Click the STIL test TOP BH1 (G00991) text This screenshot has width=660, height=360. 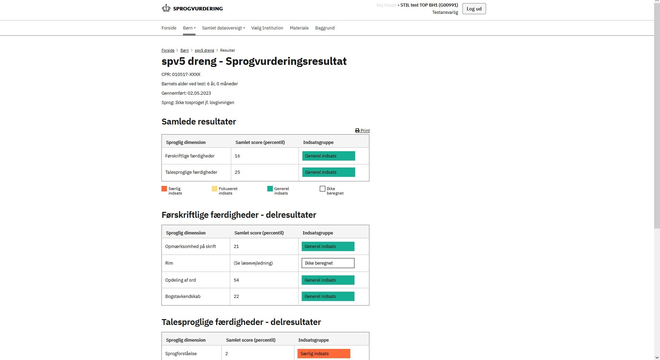click(429, 5)
